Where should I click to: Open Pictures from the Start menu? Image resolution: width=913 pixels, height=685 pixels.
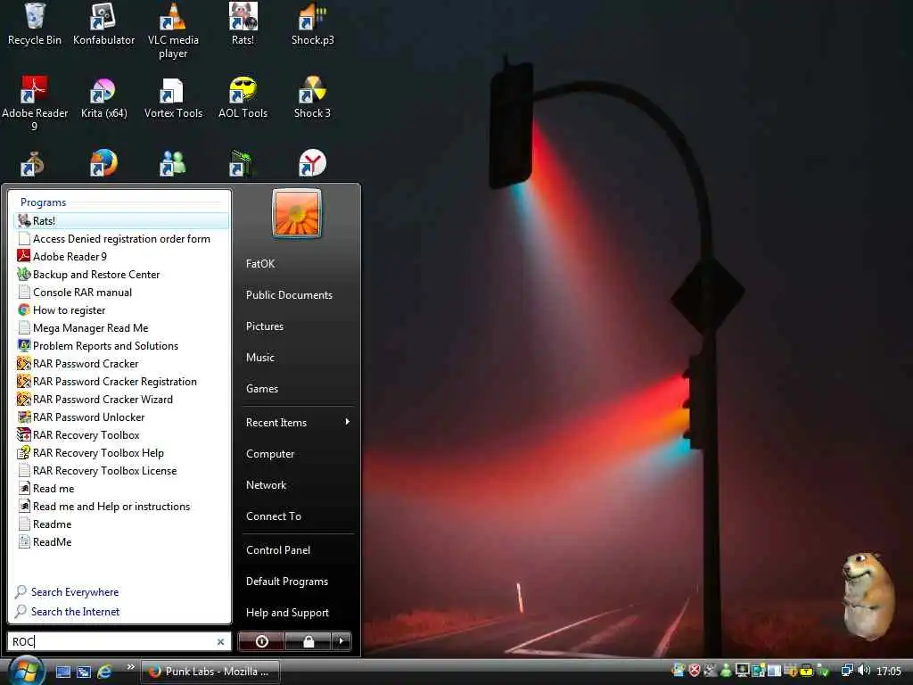265,326
